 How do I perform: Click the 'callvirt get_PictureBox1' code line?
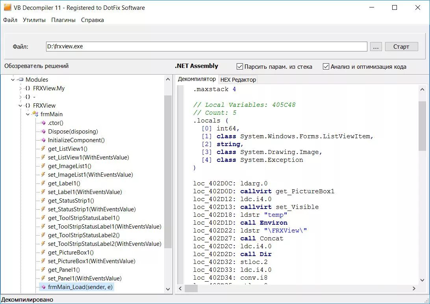pos(263,191)
